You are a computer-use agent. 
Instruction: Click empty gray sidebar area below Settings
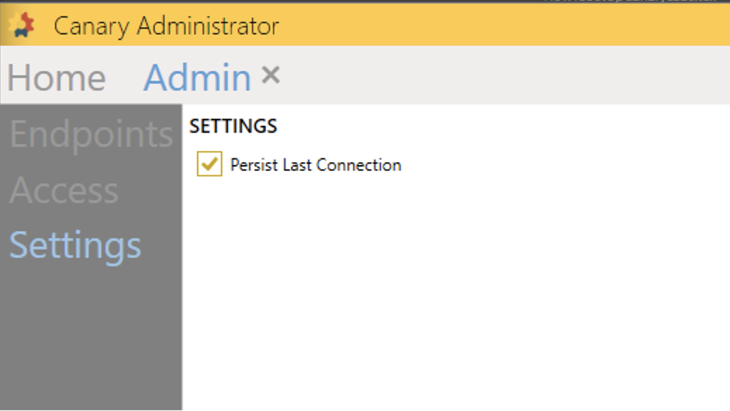coord(91,338)
